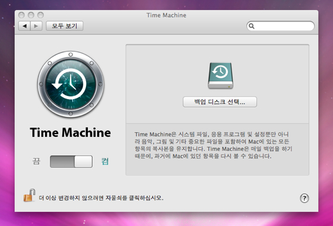
Task: Click the Time Machine description paragraph
Action: pyautogui.click(x=214, y=145)
